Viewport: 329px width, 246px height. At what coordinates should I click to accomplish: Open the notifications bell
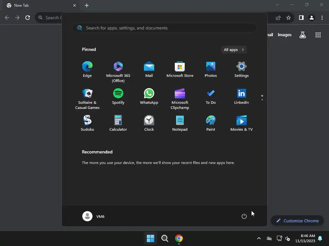click(320, 238)
